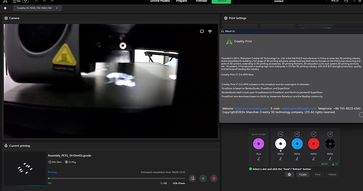Image resolution: width=363 pixels, height=191 pixels.
Task: Click the Guide button
Action: coord(303,174)
